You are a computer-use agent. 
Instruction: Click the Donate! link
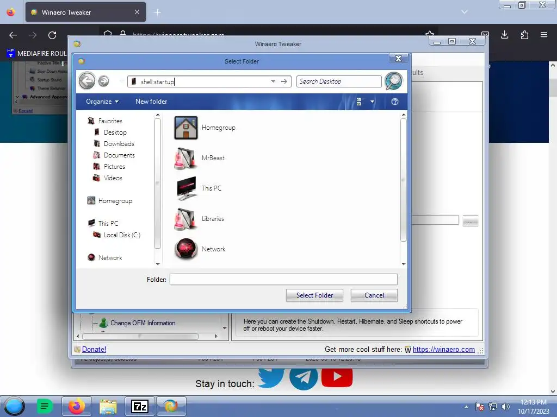(x=94, y=349)
